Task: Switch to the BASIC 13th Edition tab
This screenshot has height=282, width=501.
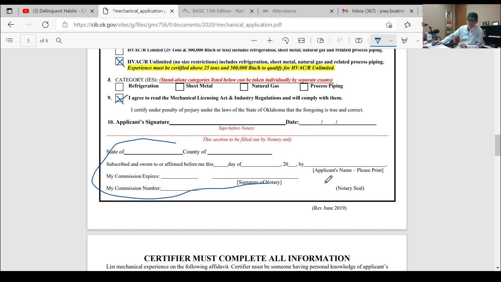Action: [218, 11]
